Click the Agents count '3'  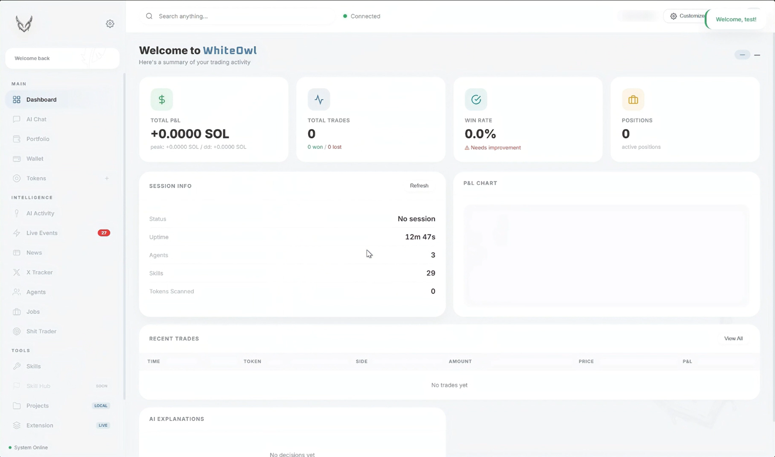(433, 255)
